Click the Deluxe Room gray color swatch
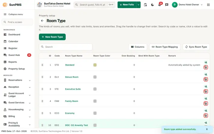The height and width of the screenshot is (134, 214). coord(95,77)
